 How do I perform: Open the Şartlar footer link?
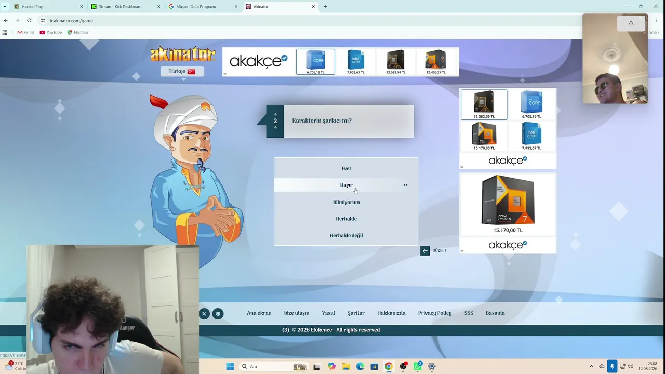tap(356, 313)
